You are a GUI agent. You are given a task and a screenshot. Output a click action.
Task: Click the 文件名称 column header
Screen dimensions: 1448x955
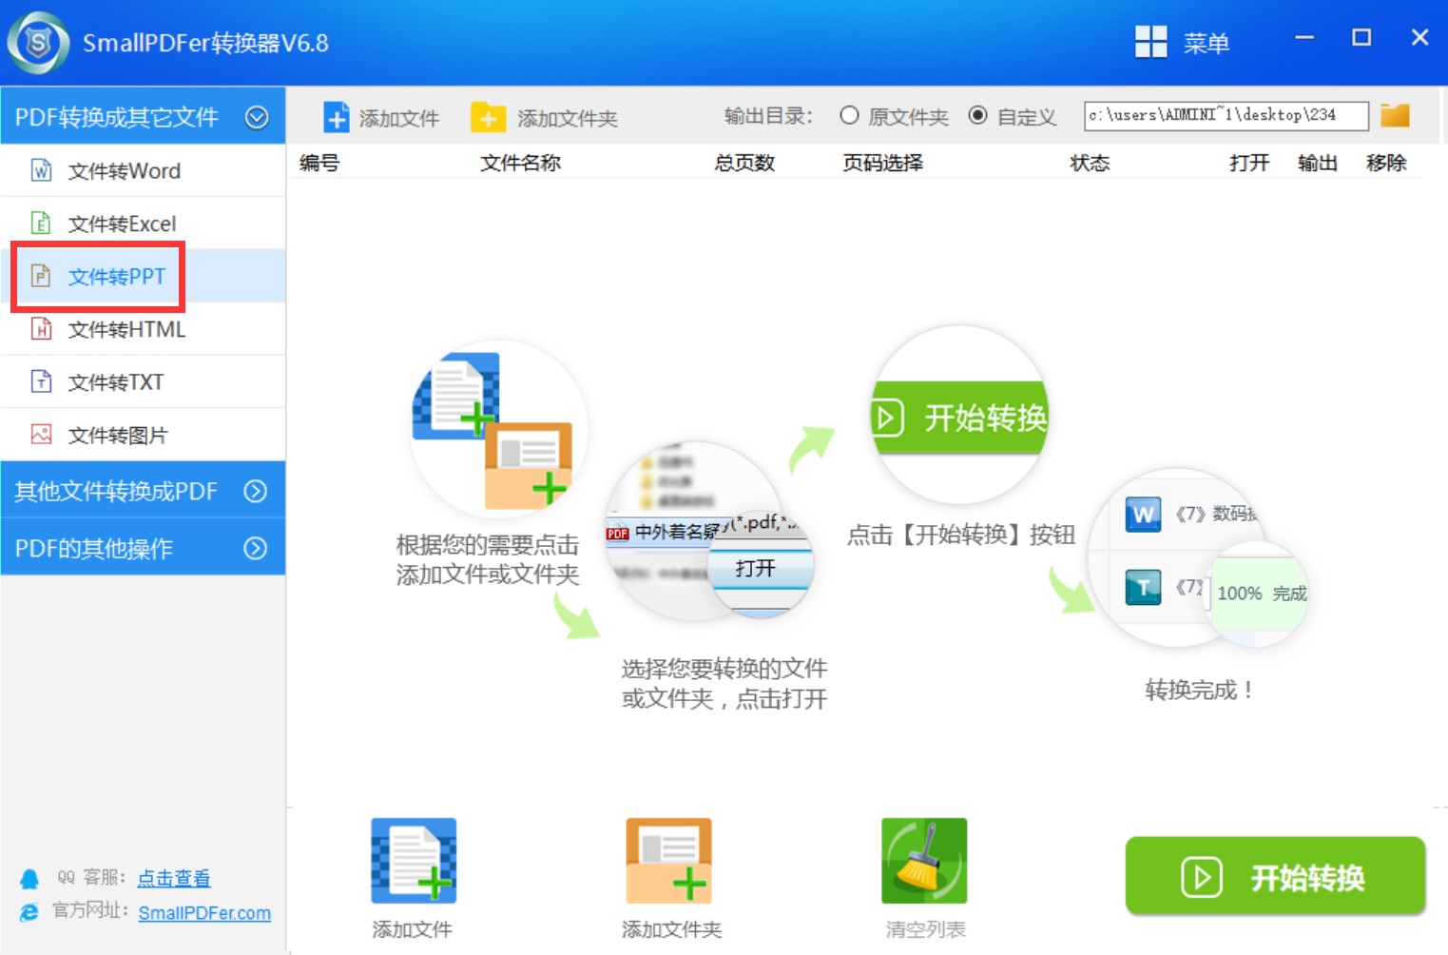click(x=520, y=163)
